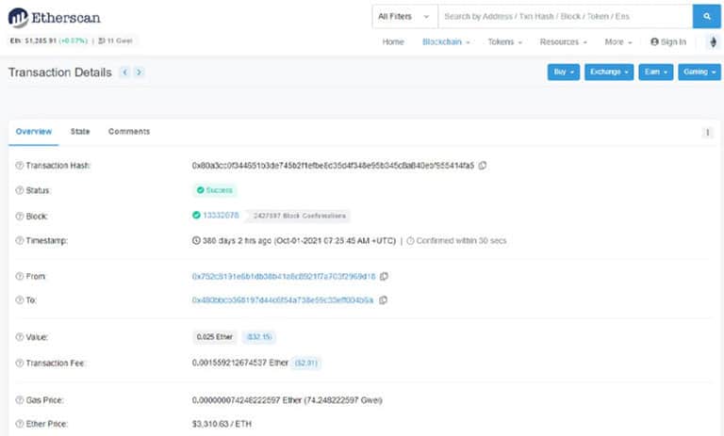The image size is (724, 436).
Task: Click help icon beside To
Action: click(x=20, y=299)
